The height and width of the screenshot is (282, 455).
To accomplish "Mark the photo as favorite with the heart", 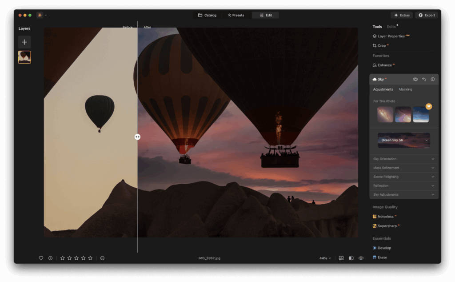I will point(41,258).
